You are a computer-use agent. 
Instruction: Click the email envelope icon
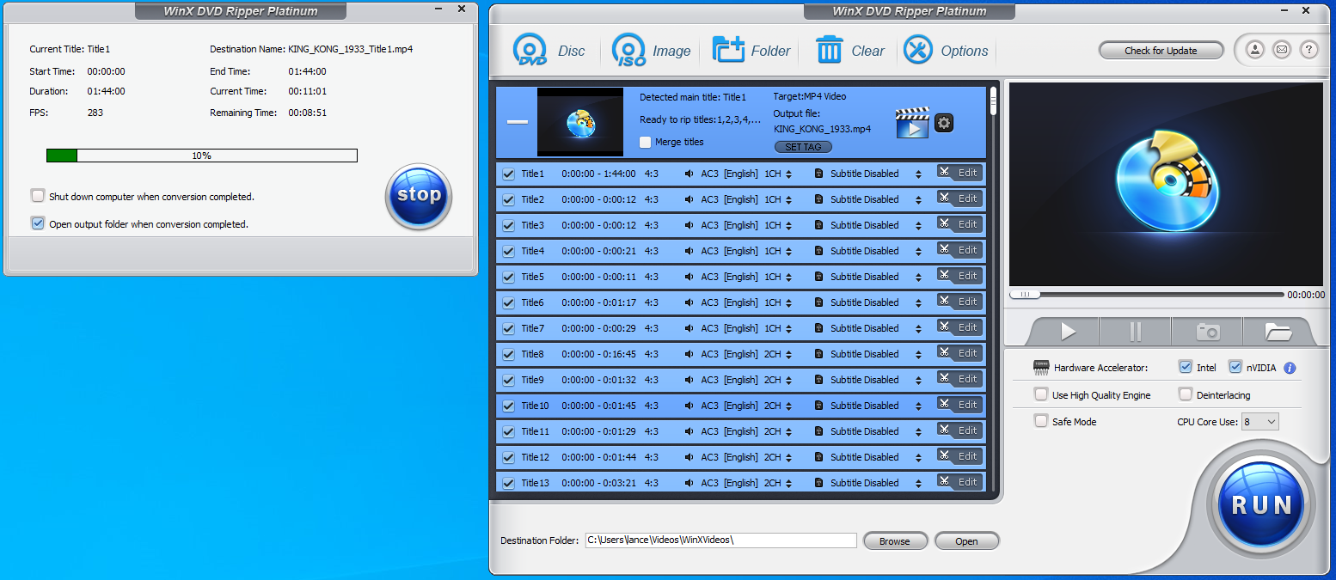[1282, 50]
